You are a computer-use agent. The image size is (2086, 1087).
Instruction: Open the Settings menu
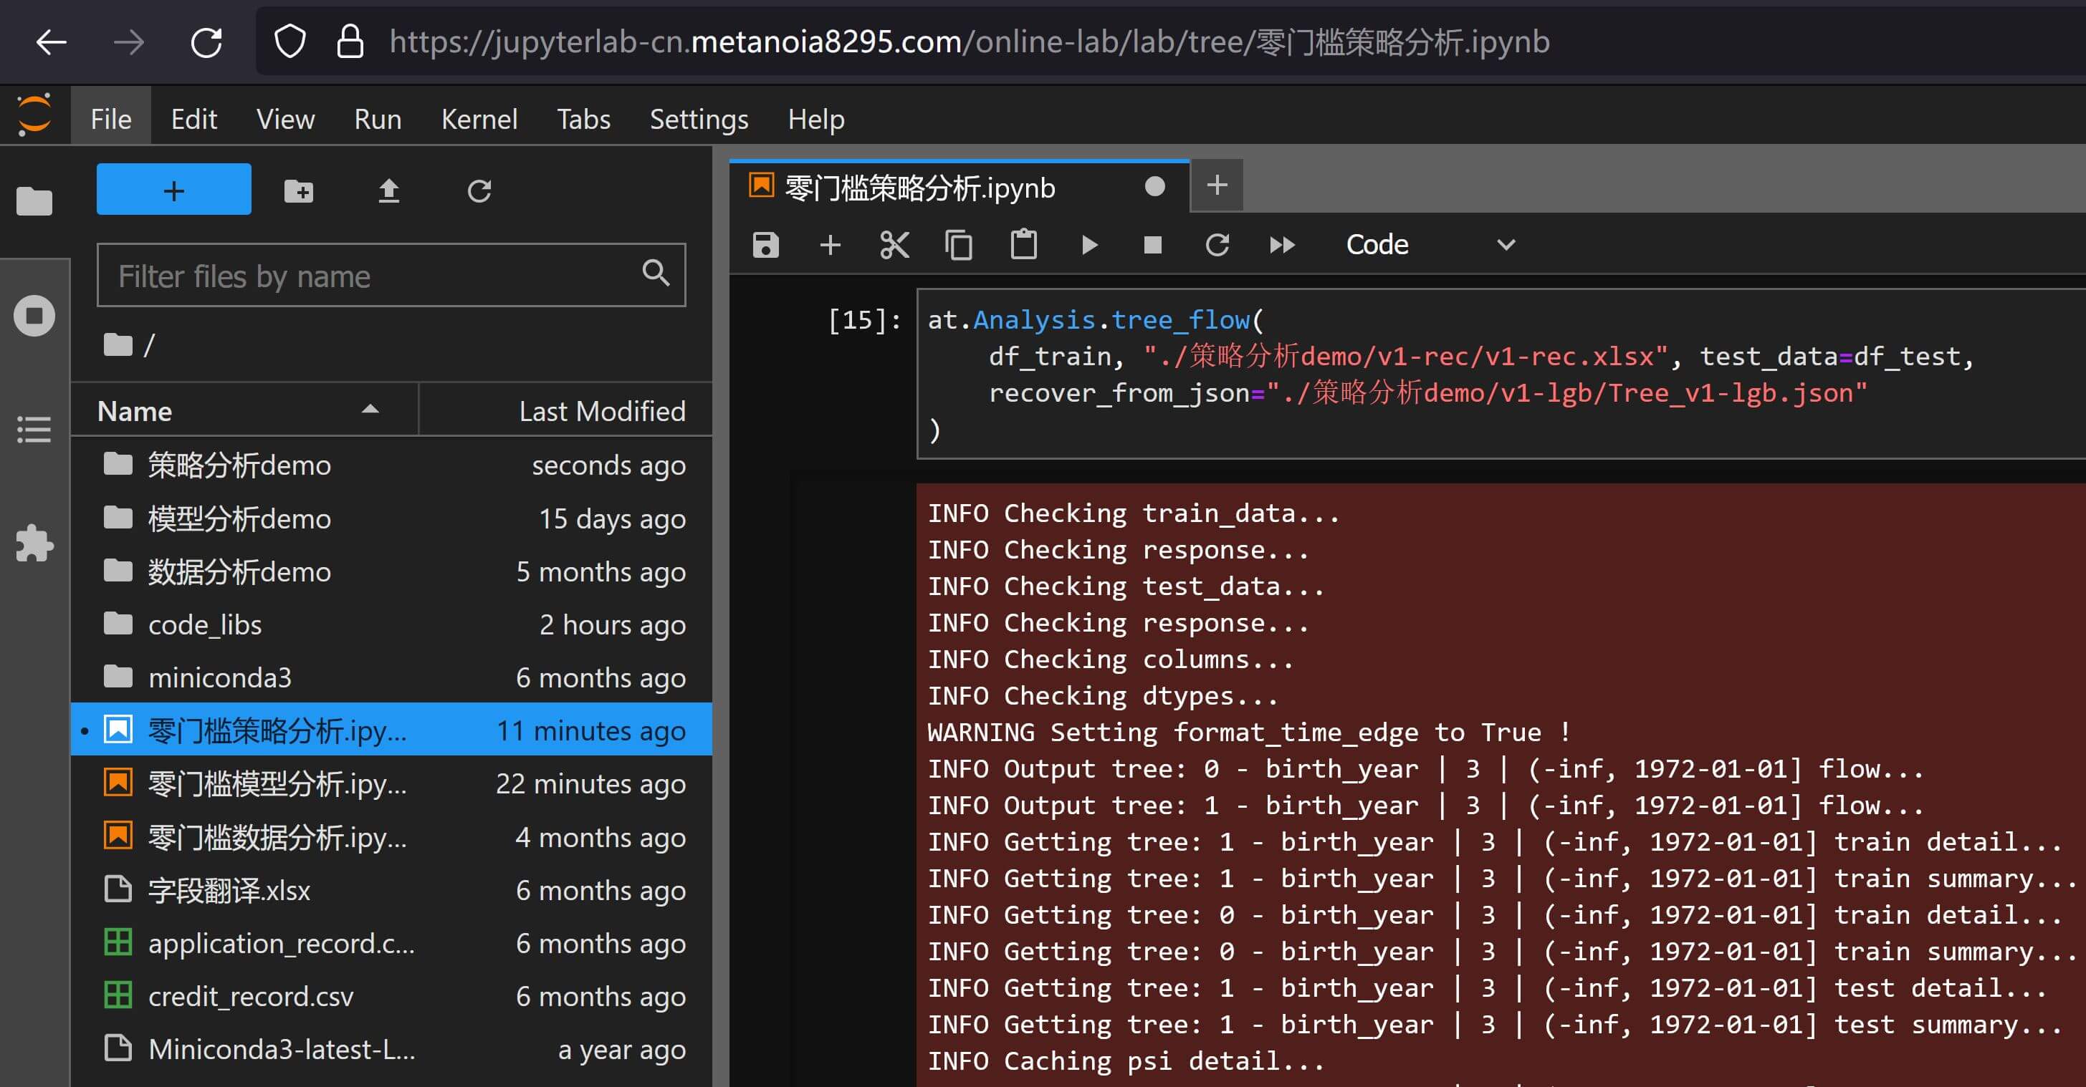click(x=698, y=120)
